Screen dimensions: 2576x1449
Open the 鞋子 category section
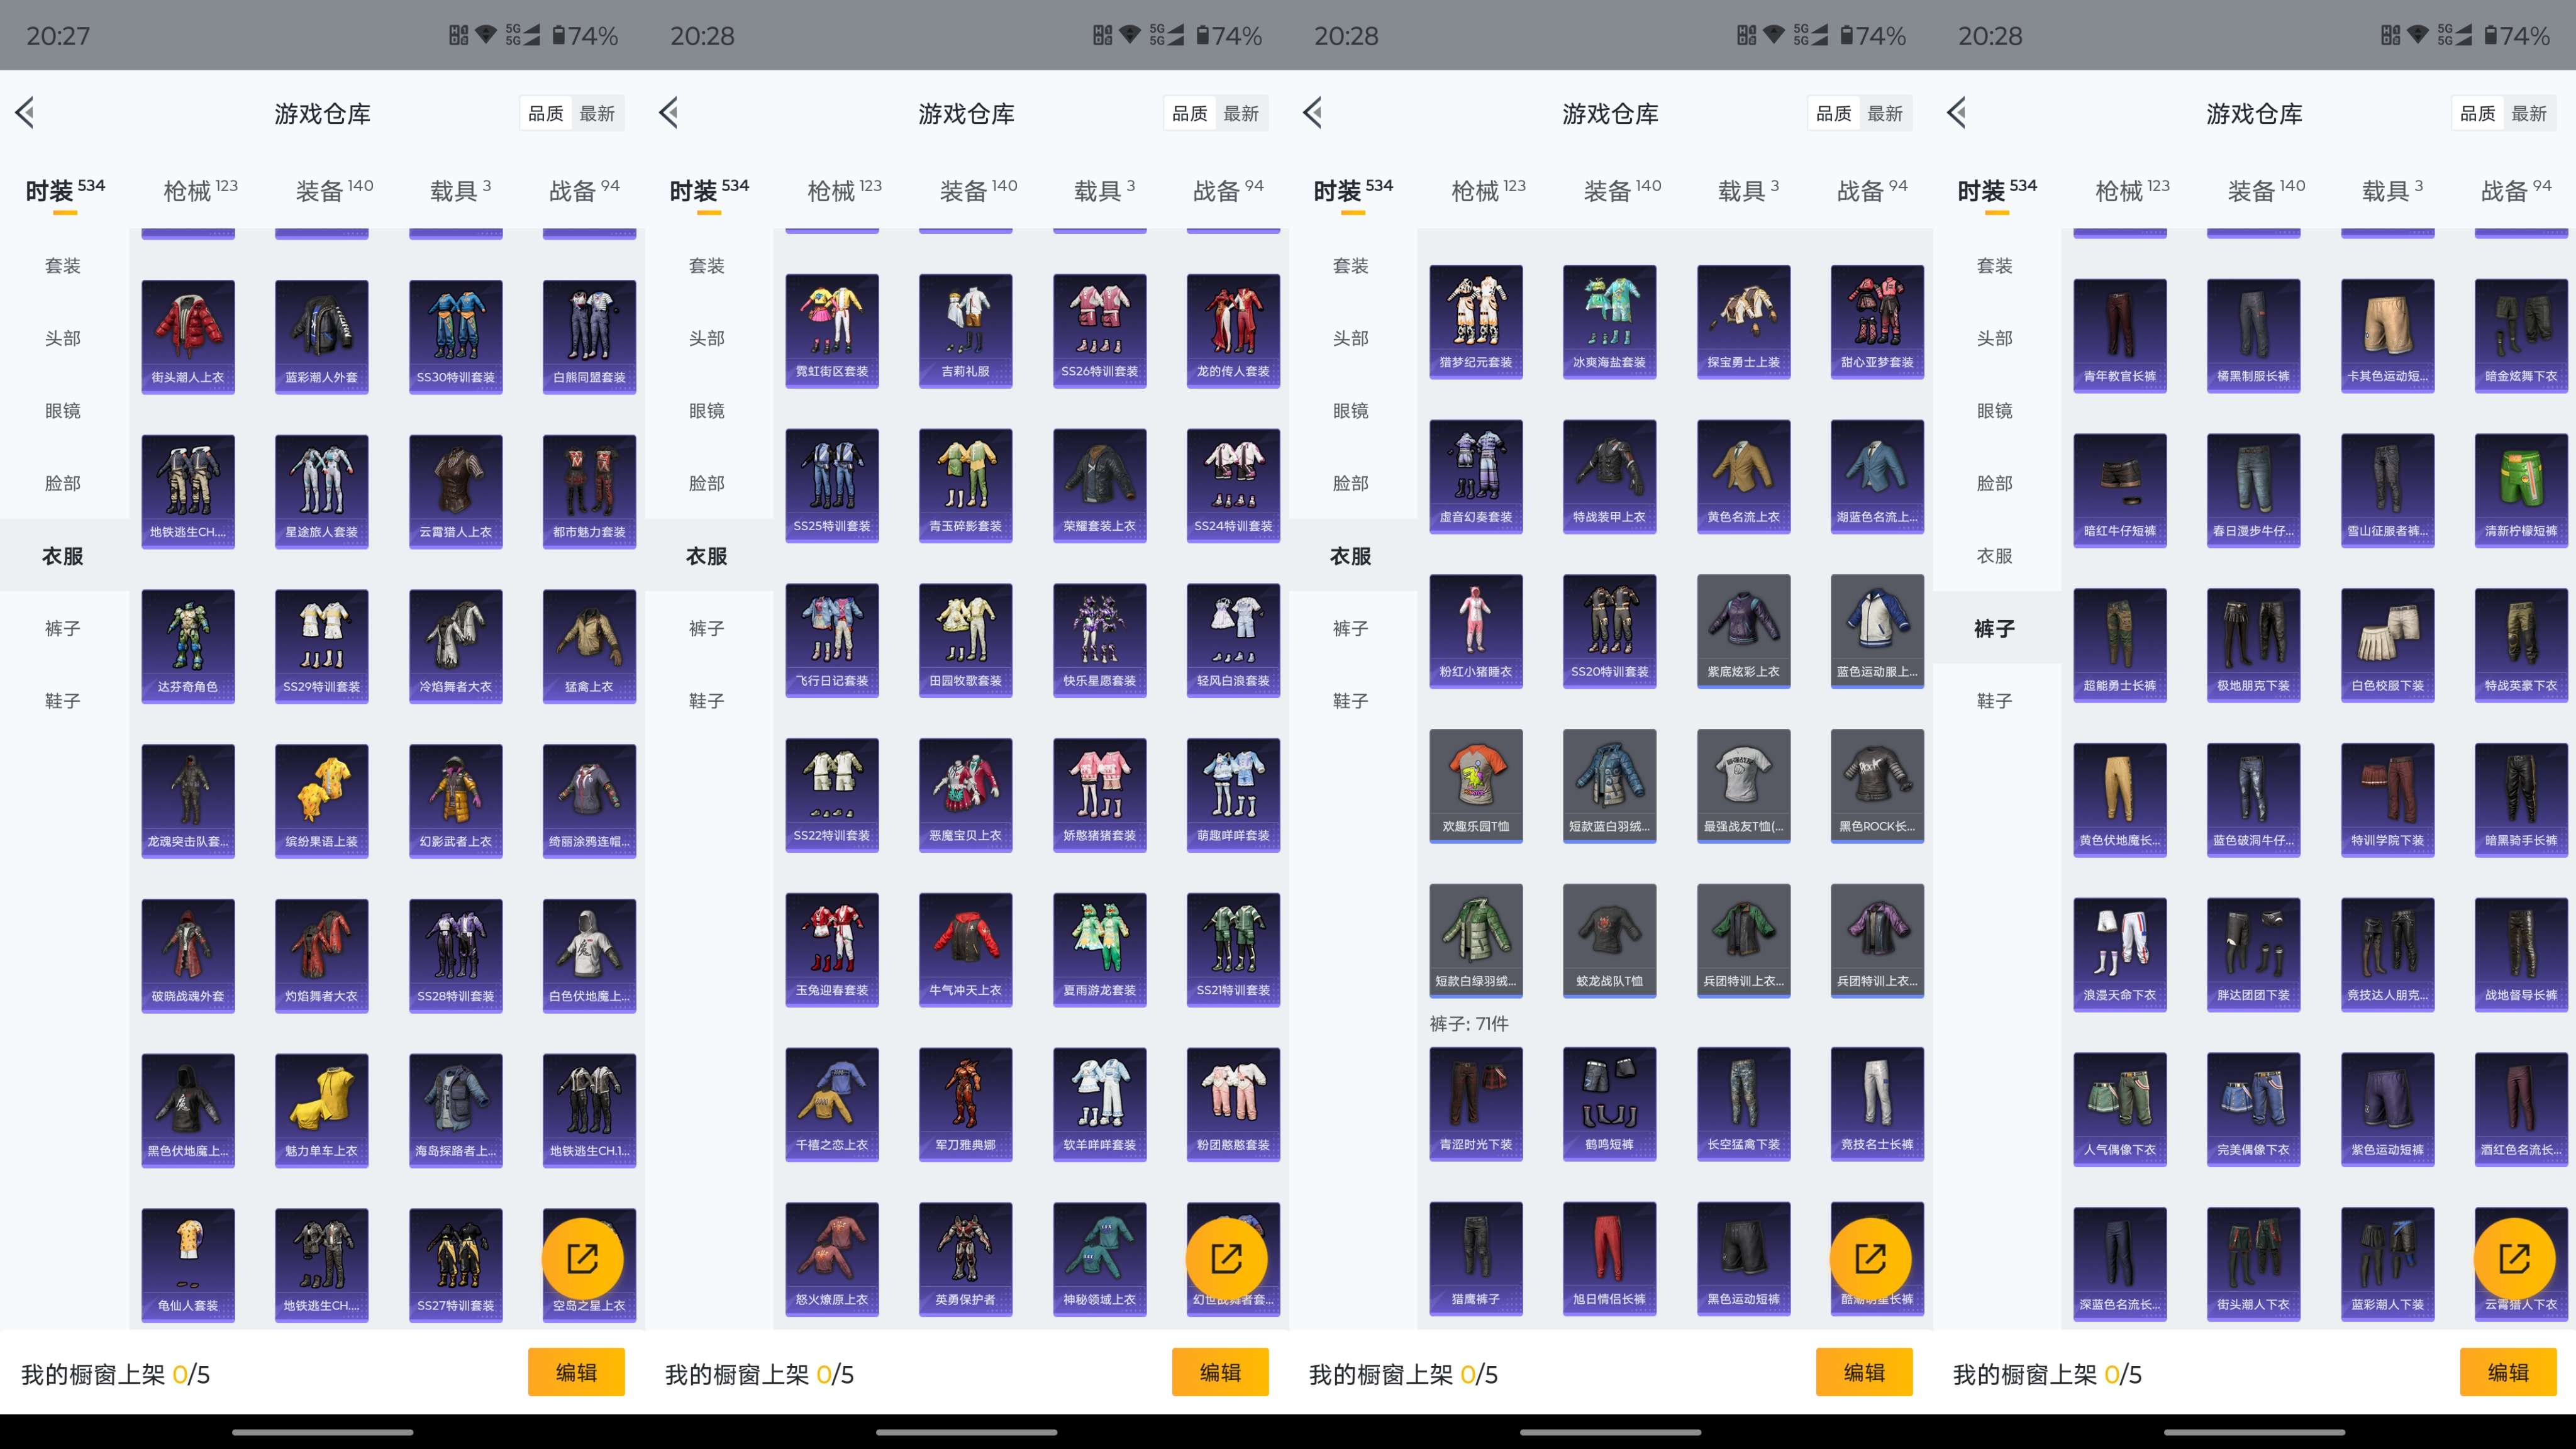point(62,700)
